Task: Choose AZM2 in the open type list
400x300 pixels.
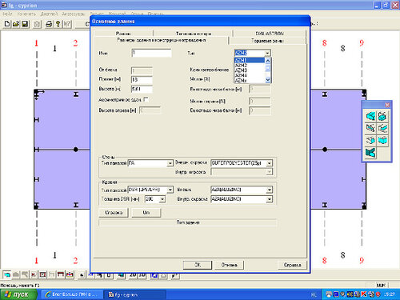Action: pos(250,66)
